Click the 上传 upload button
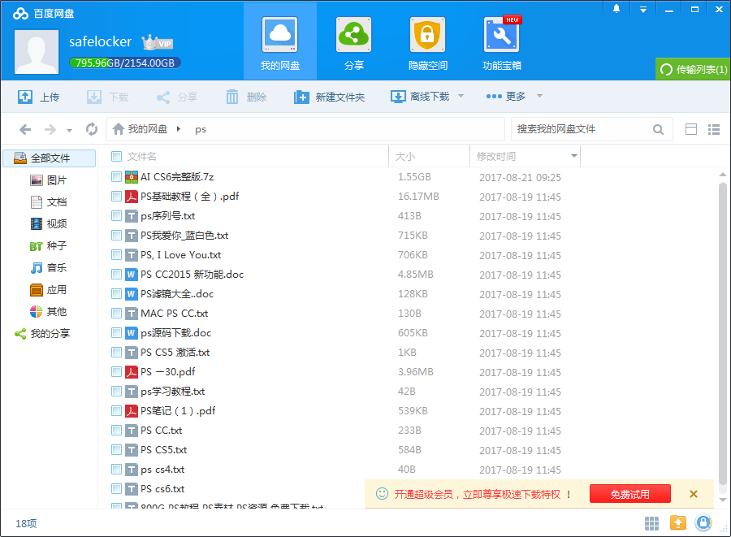 38,97
